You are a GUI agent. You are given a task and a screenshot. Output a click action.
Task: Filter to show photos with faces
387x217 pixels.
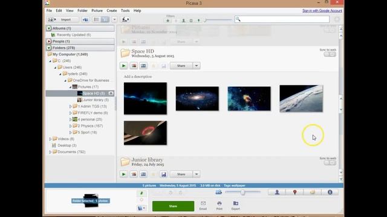pos(183,20)
